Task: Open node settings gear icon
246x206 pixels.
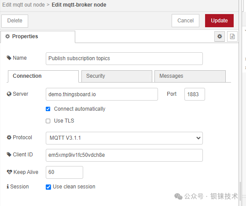Action: coord(220,36)
